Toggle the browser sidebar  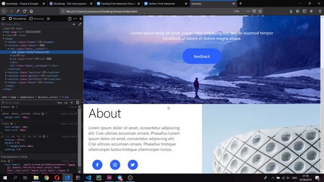(304, 11)
